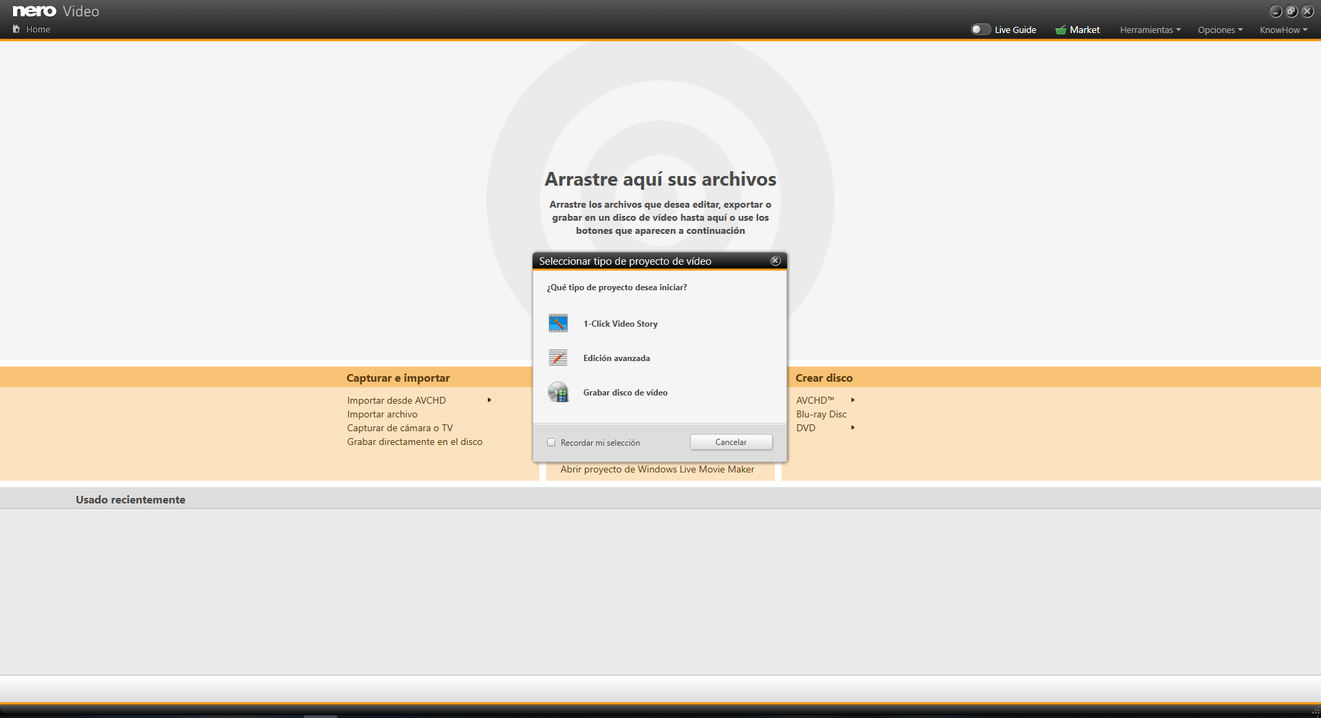Expand the AVCHD disc submenu arrow

[852, 400]
